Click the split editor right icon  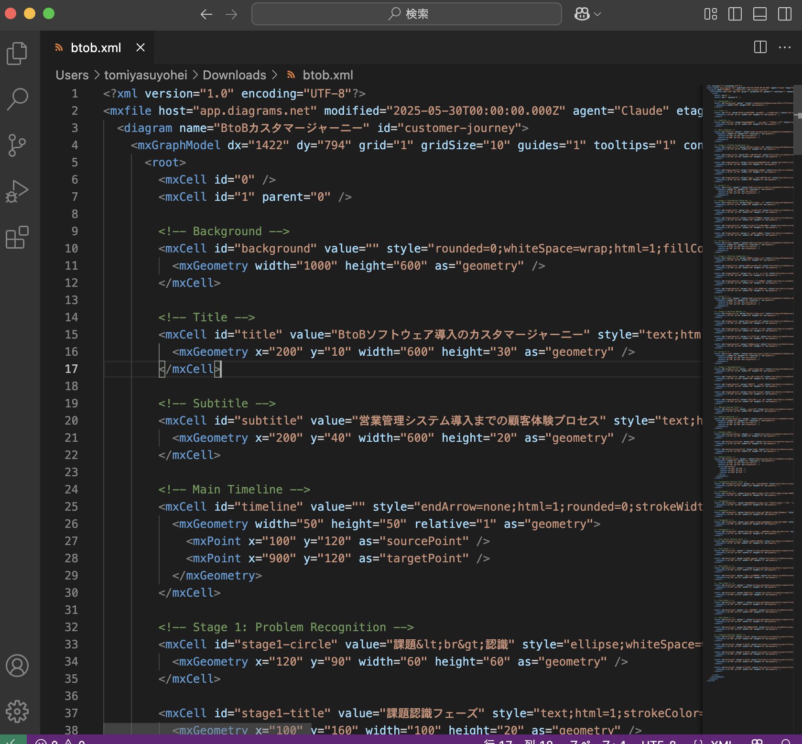[x=760, y=47]
